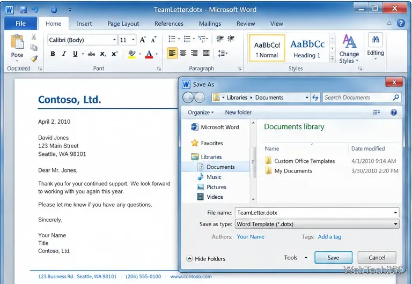Image resolution: width=412 pixels, height=284 pixels.
Task: Click the Cut scissors icon
Action: pyautogui.click(x=34, y=37)
